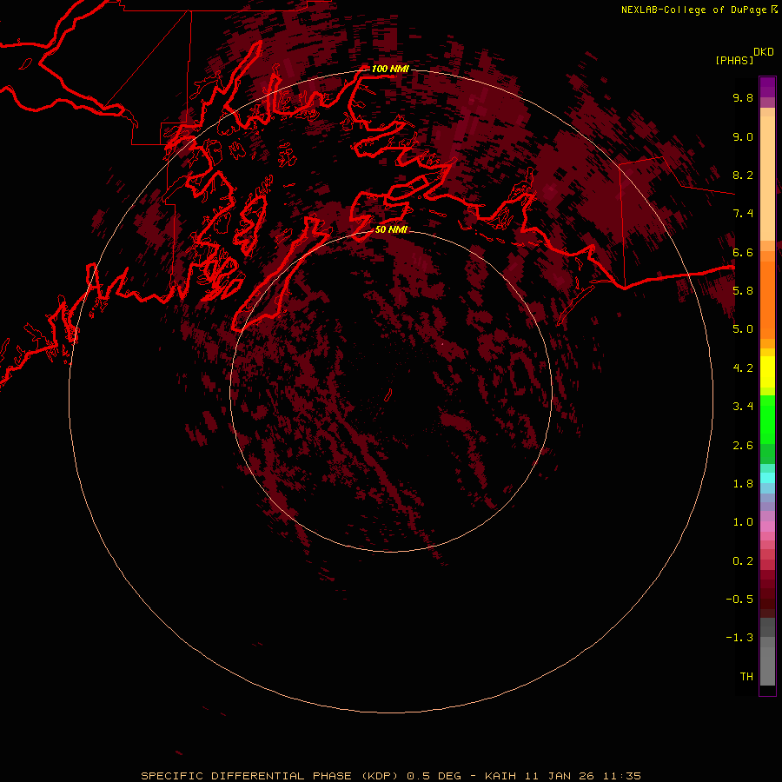Click the NEXLAB-College of DuPage credit text
This screenshot has width=782, height=782.
click(693, 10)
